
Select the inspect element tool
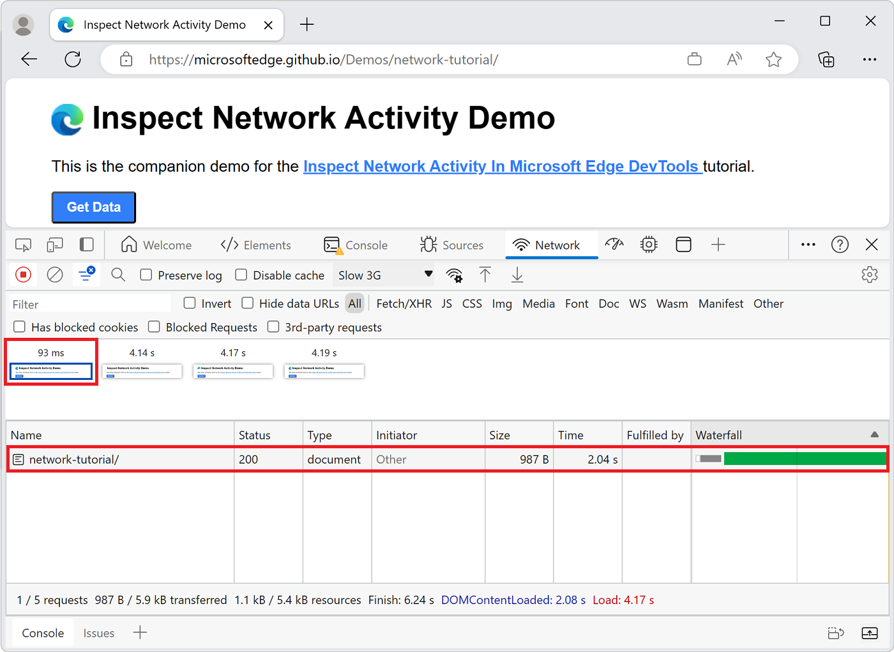[x=23, y=245]
